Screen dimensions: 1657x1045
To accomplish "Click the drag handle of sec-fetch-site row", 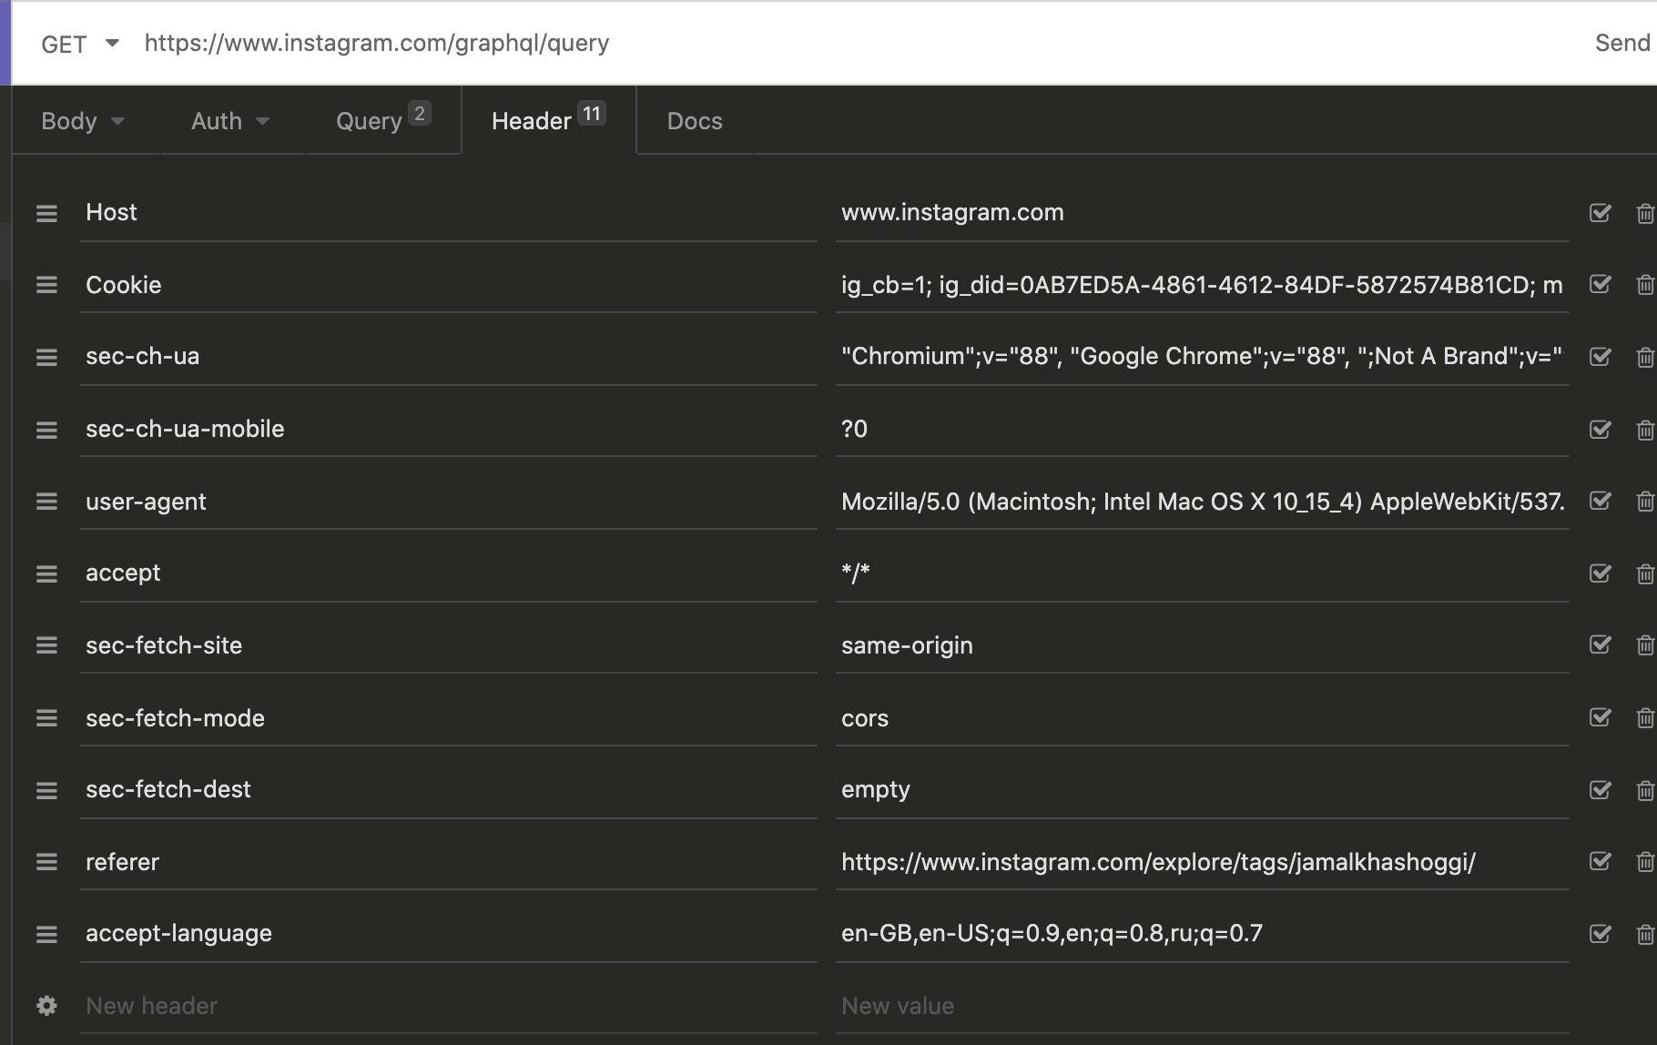I will pos(46,645).
